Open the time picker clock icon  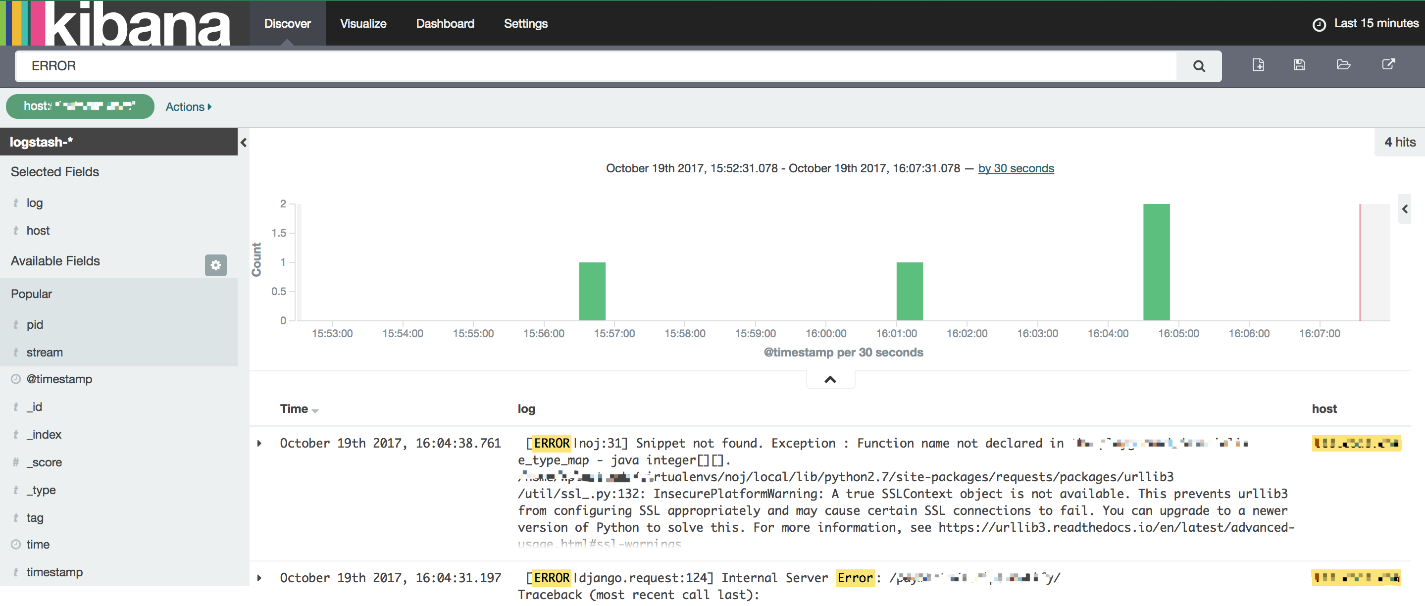point(1319,25)
